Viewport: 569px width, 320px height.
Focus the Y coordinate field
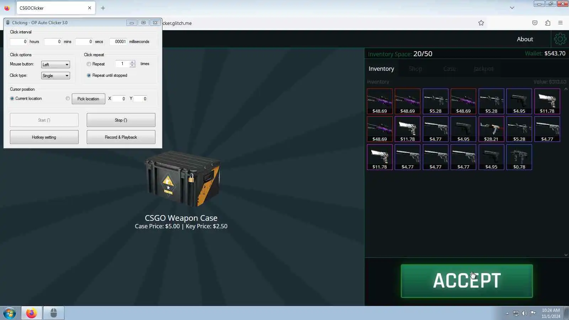(140, 98)
